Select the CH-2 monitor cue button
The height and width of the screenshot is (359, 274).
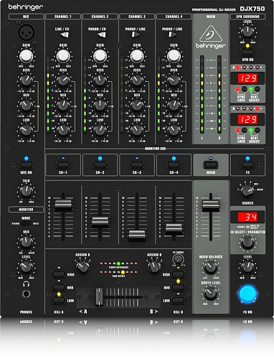100,165
